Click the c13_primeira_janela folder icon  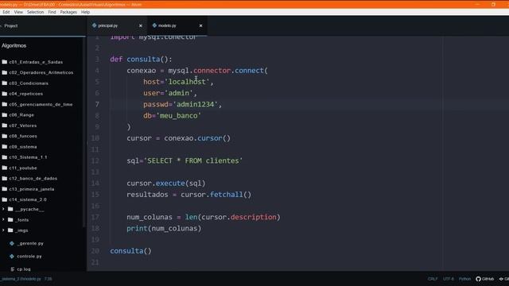point(5,189)
